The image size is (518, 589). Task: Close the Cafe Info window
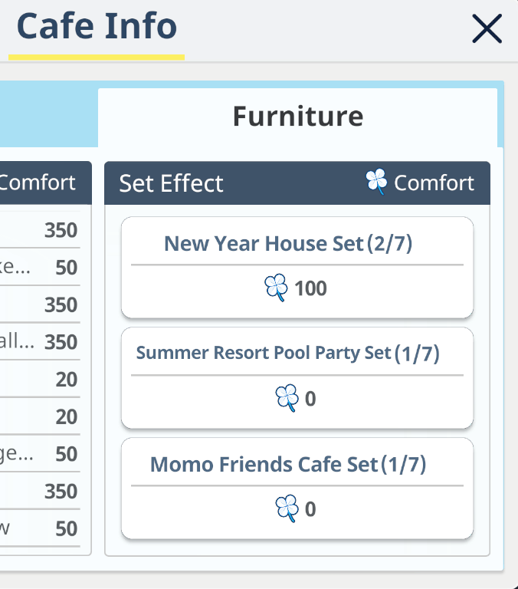[487, 29]
